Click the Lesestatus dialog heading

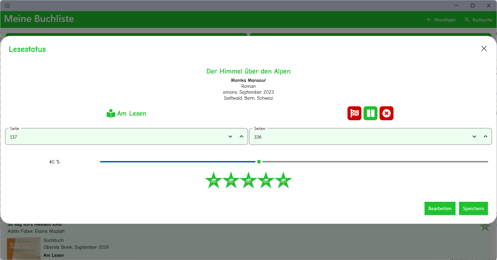tap(27, 49)
